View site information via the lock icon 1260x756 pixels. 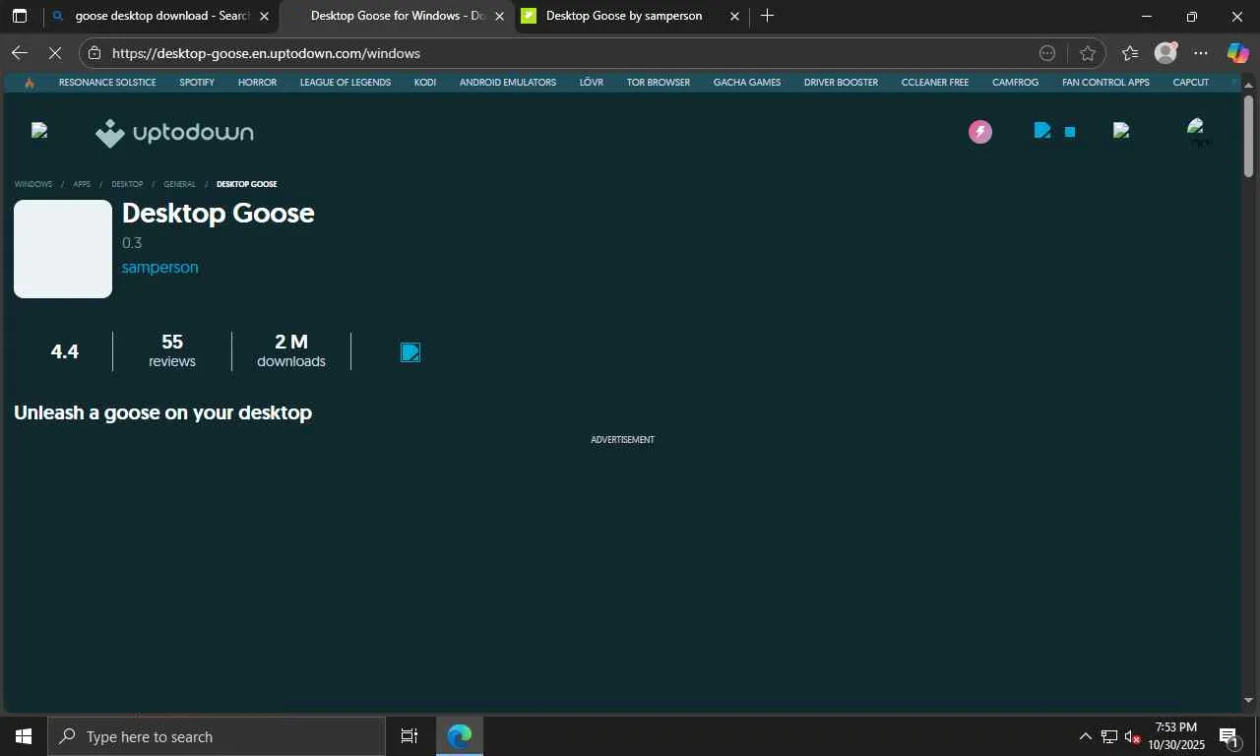click(x=94, y=53)
